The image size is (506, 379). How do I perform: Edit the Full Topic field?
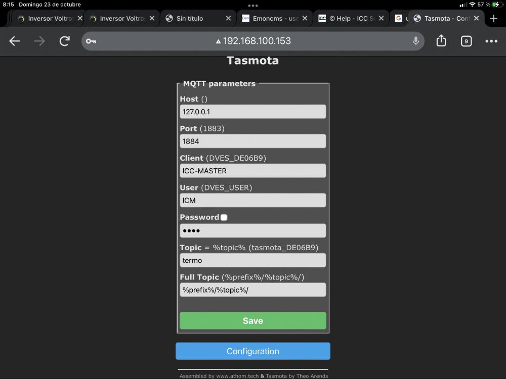252,290
